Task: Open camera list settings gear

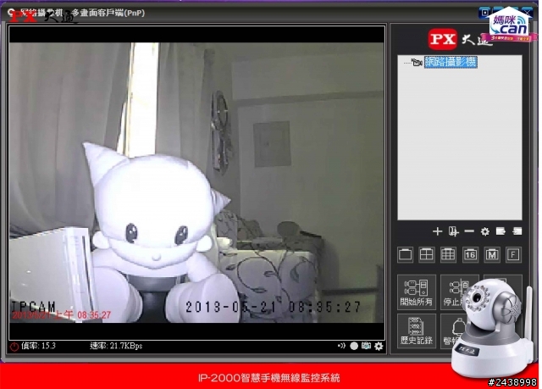Action: coord(485,231)
